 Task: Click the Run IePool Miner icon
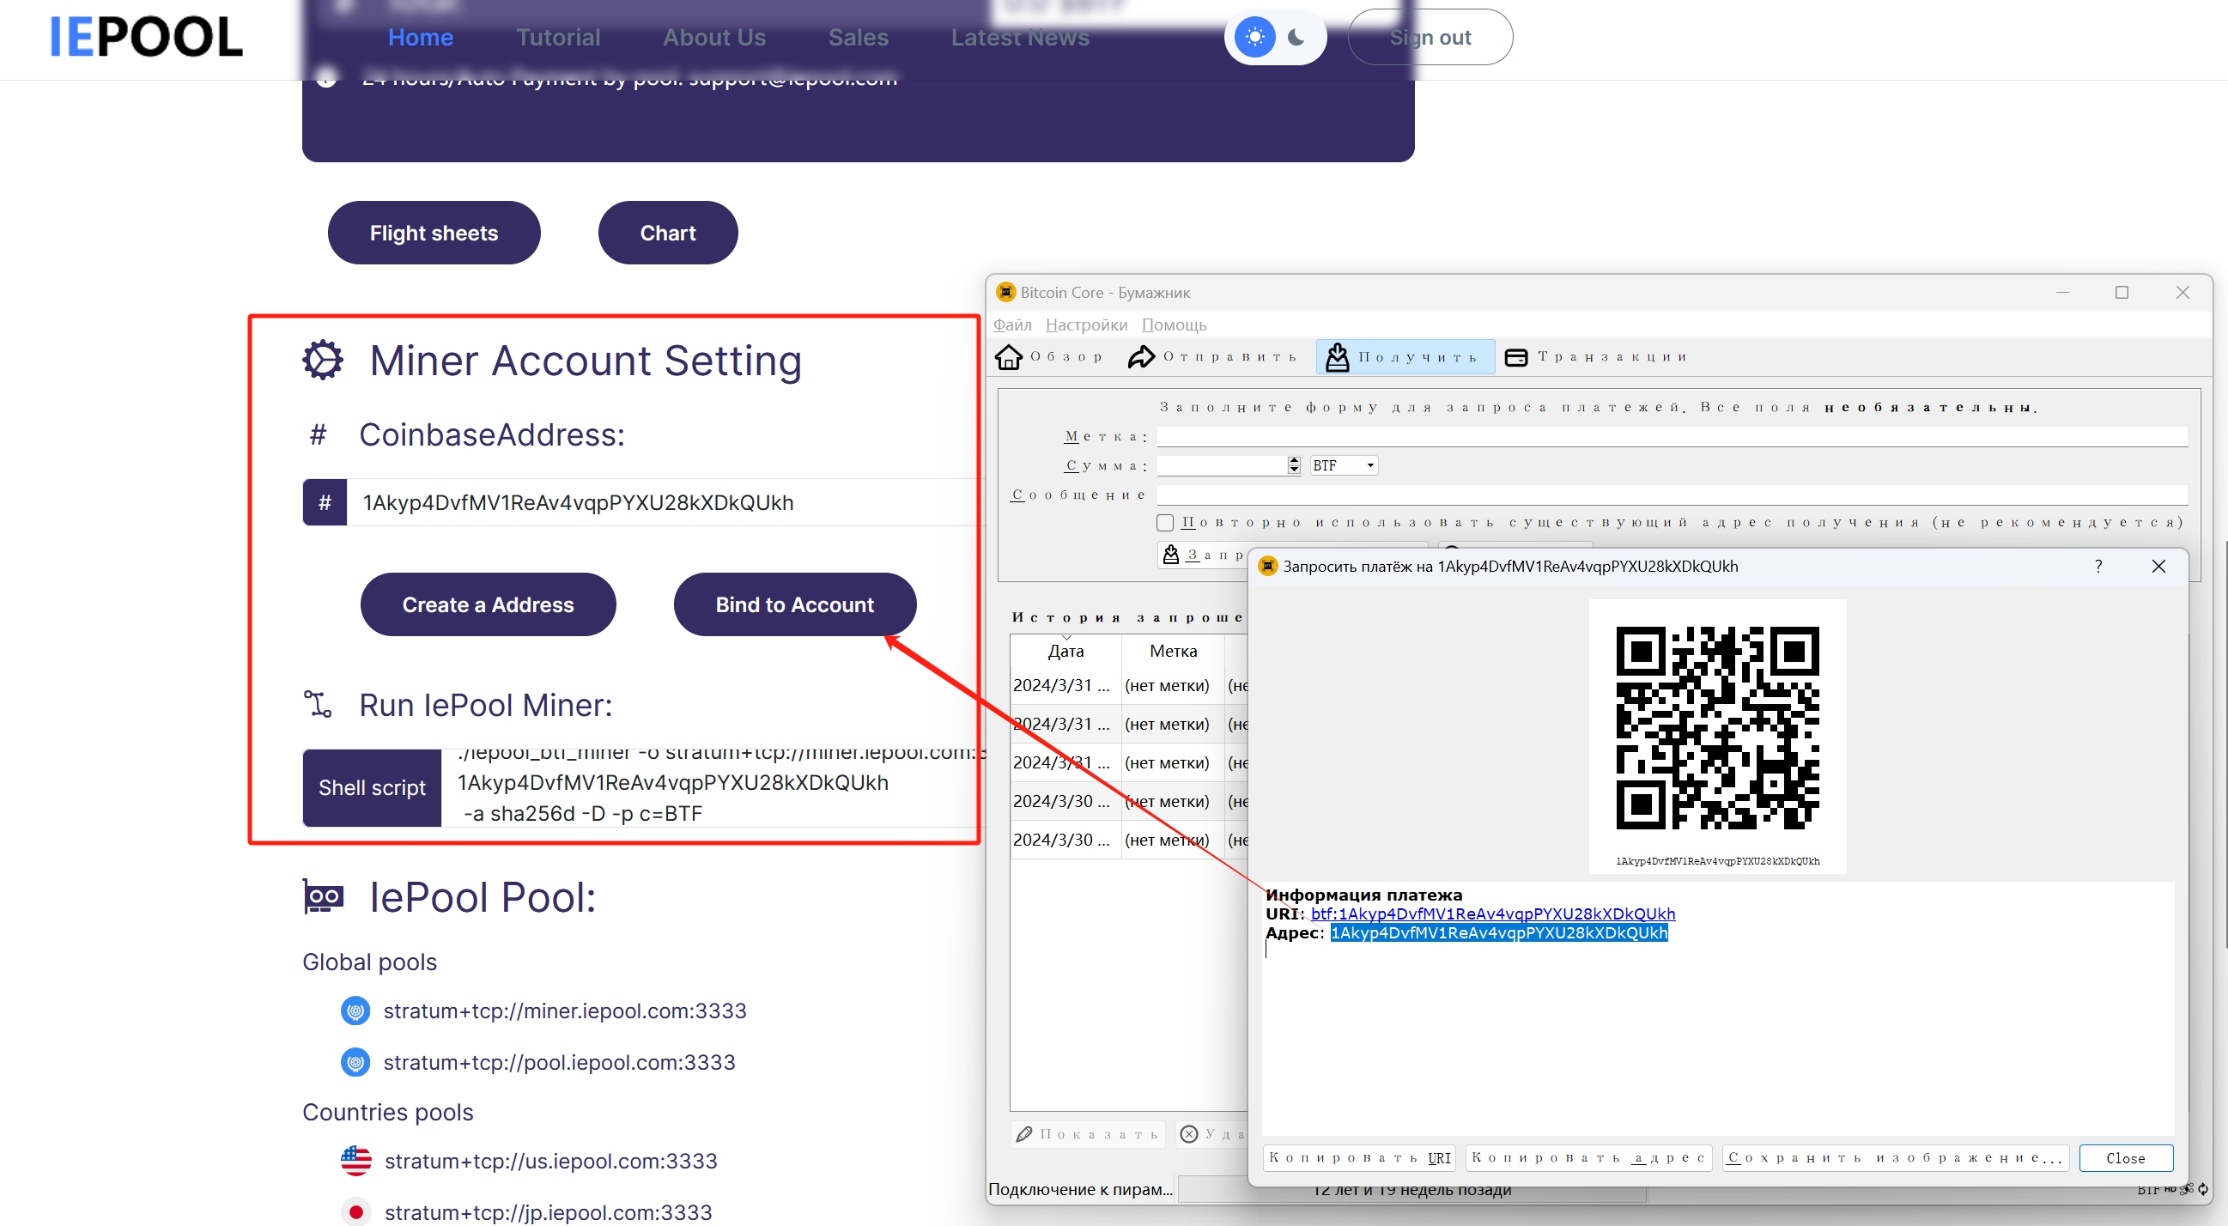(x=318, y=705)
